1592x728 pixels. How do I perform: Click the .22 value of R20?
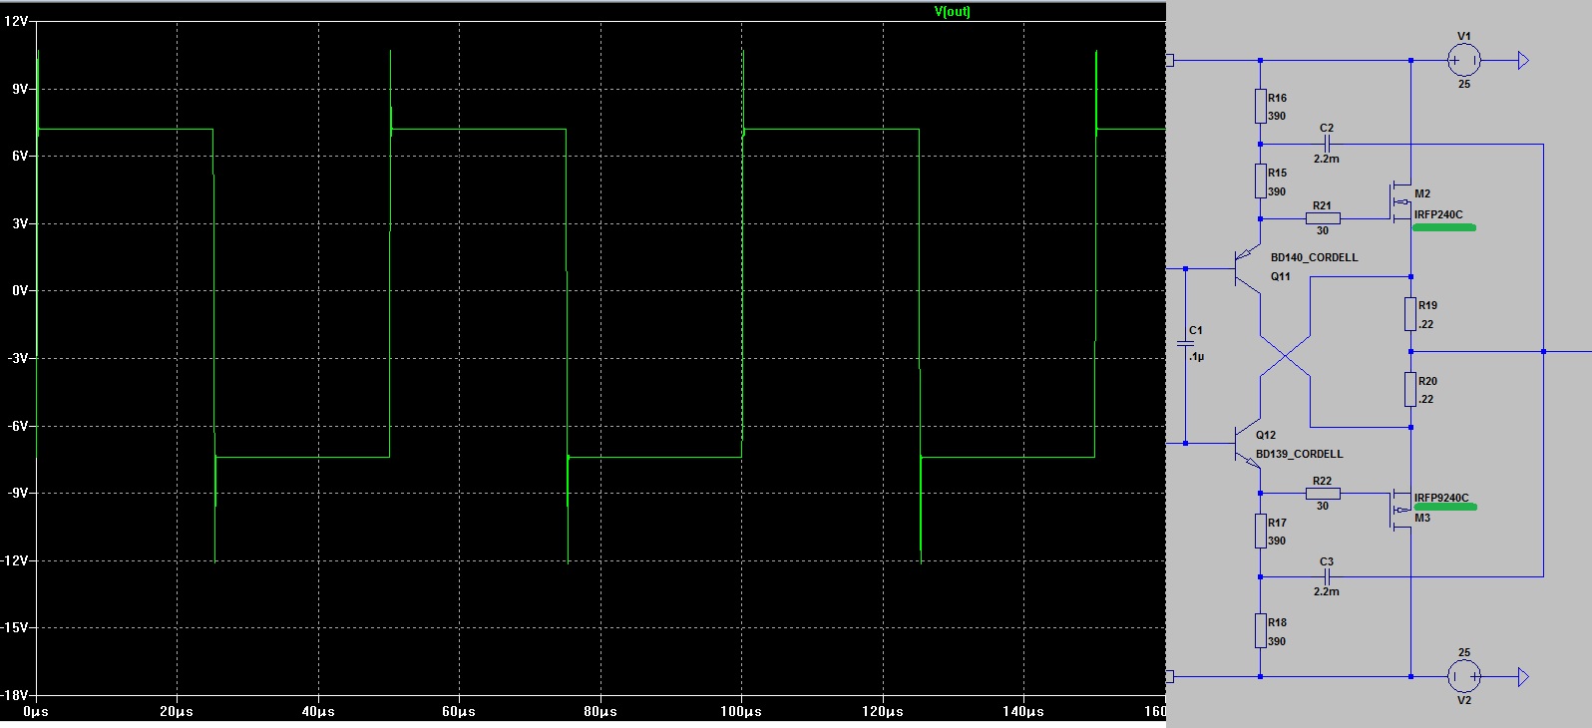coord(1426,399)
